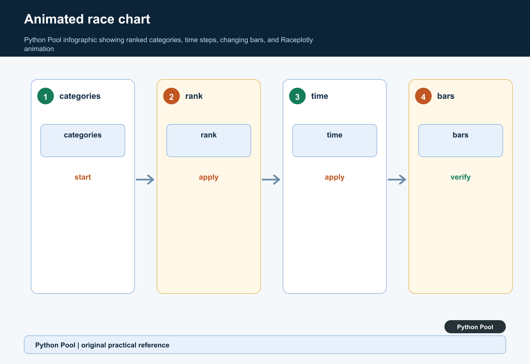The image size is (530, 364).
Task: Click the arrow between categories and rank cards
Action: point(145,180)
